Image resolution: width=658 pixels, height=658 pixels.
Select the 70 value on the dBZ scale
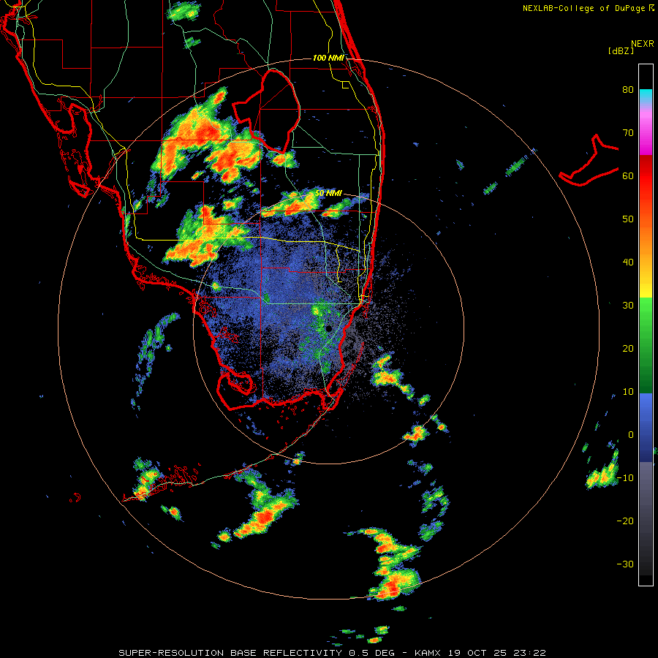628,132
